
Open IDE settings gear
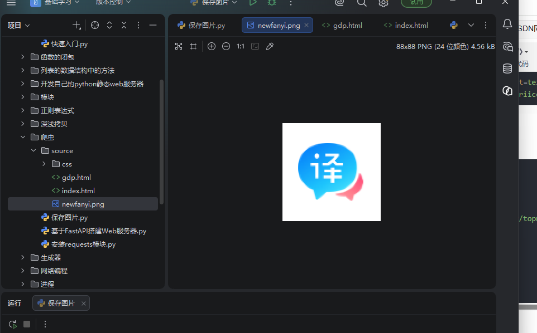click(383, 3)
